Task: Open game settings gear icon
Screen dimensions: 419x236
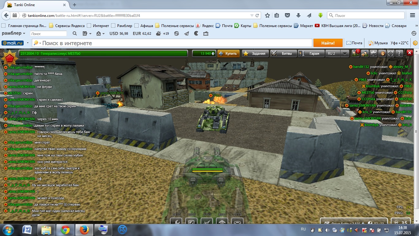Action: 373,53
